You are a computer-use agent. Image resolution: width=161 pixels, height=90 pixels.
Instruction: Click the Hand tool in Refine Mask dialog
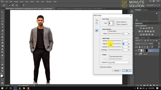tap(97, 23)
